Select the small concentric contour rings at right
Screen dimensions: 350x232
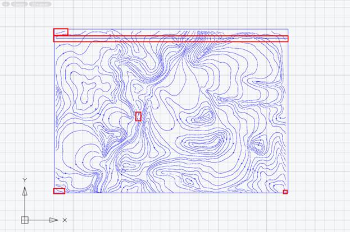[258, 146]
